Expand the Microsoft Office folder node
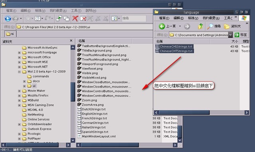Image resolution: width=255 pixels, height=152 pixels. (x=19, y=58)
